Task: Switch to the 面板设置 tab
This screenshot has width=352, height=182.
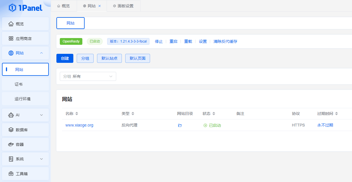Action: (x=124, y=6)
